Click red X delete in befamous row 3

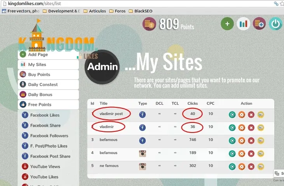pos(251,141)
